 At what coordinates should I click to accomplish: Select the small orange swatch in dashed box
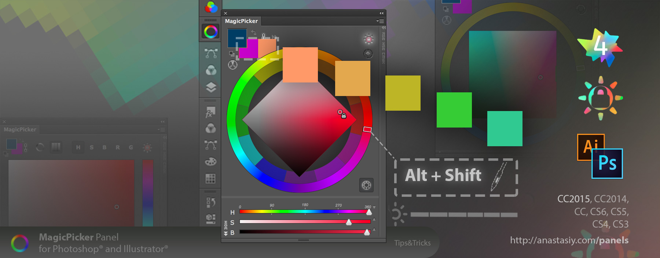[x=267, y=48]
